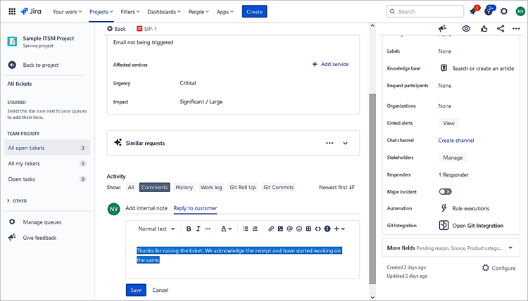Click the code snippet icon in editor

(x=318, y=229)
